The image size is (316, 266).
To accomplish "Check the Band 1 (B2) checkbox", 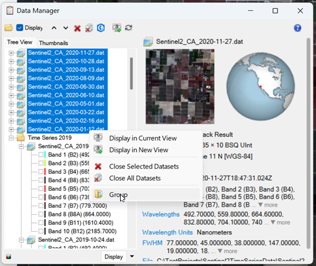I will 41,155.
